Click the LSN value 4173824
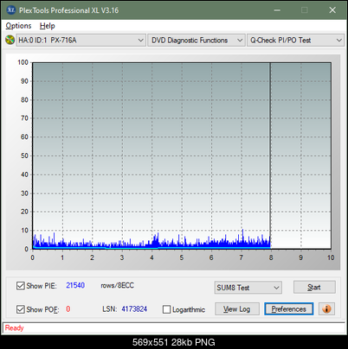This screenshot has height=349, width=348. coord(134,309)
